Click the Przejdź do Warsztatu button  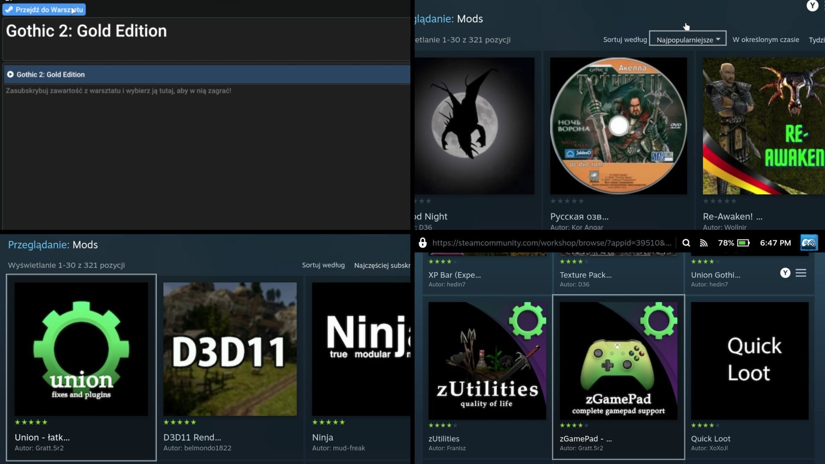coord(44,9)
